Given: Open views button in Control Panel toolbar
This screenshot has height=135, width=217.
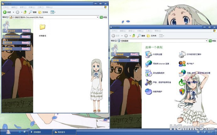Looking at the screenshot, I should [x=161, y=36].
